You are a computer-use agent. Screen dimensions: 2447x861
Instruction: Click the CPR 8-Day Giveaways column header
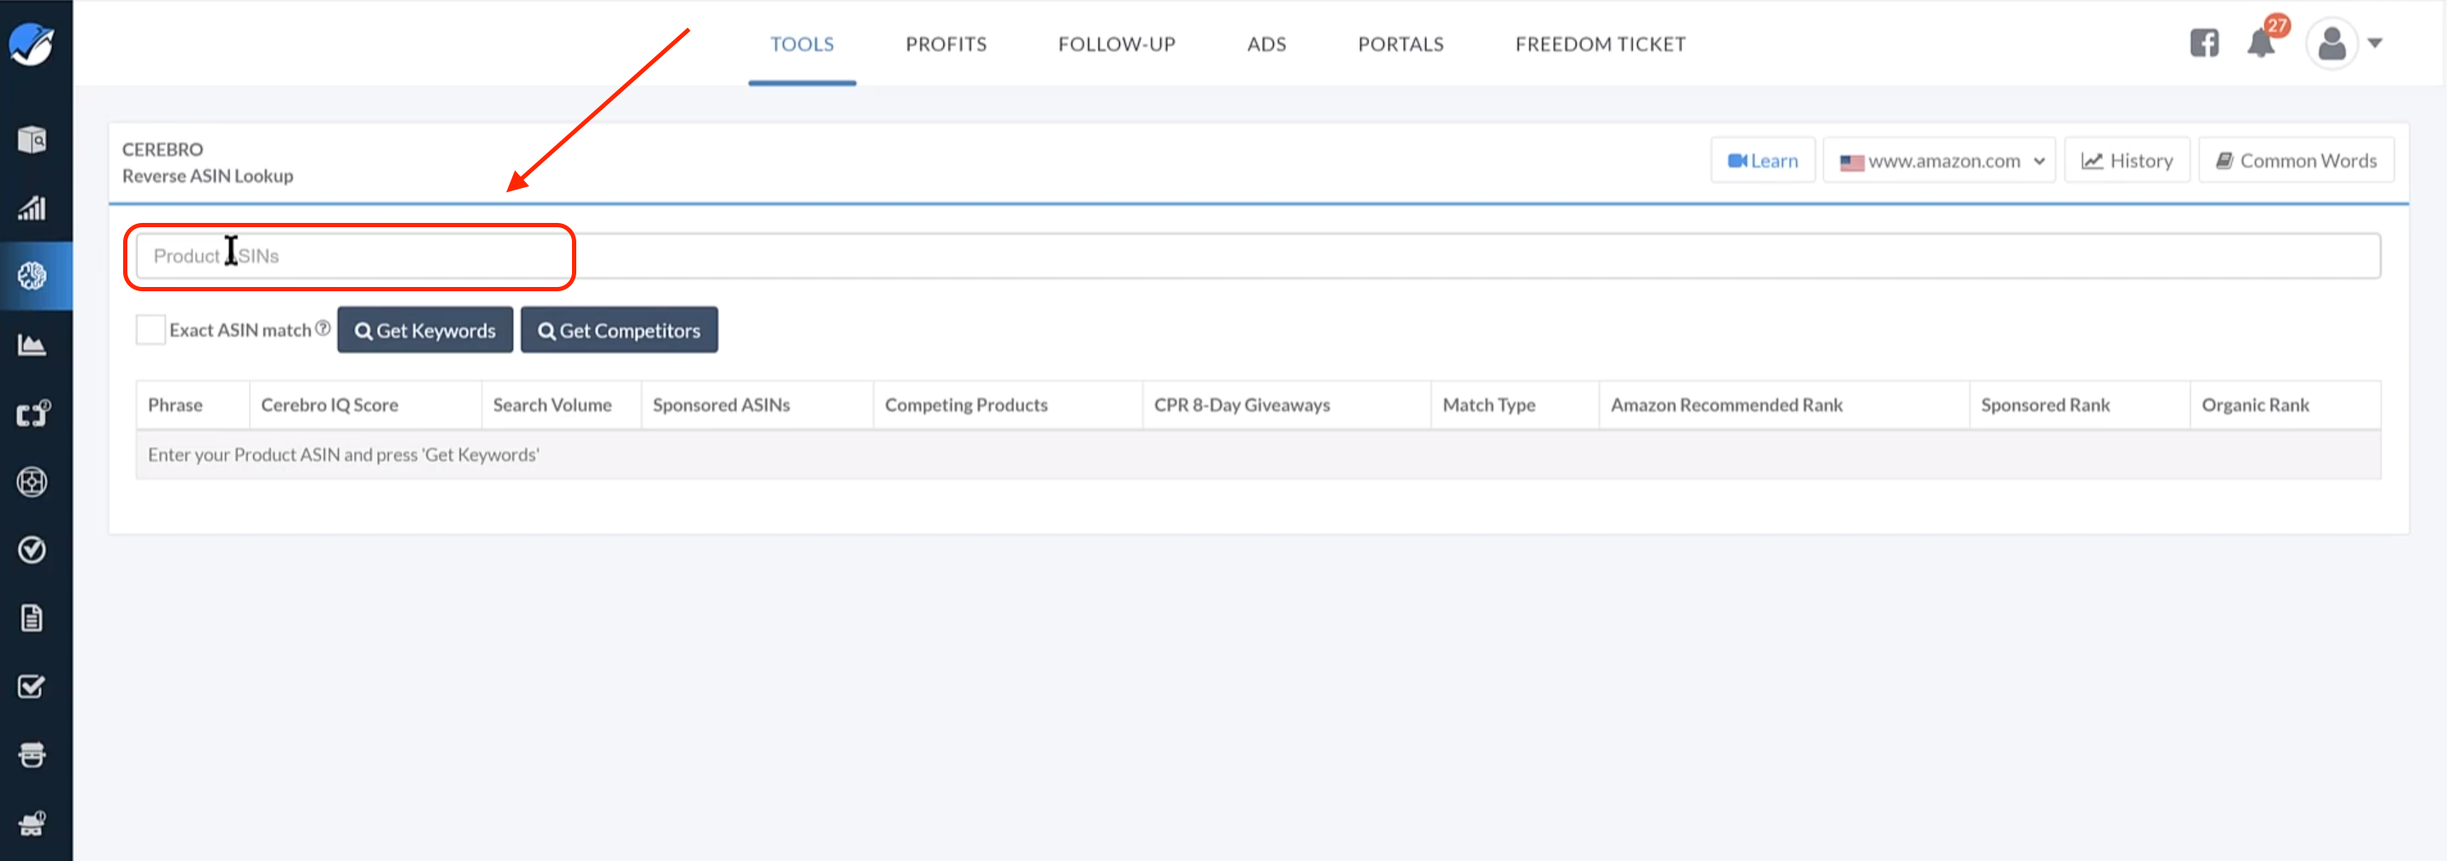[1286, 404]
